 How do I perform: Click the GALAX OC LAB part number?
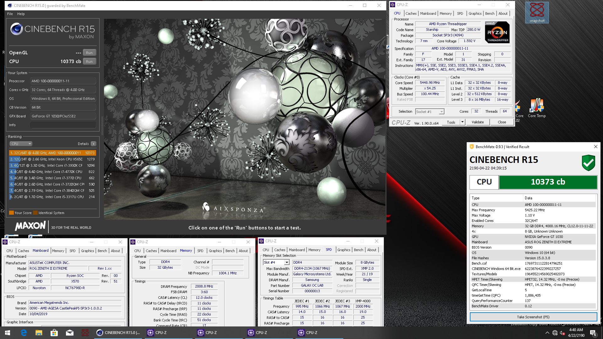pos(312,286)
